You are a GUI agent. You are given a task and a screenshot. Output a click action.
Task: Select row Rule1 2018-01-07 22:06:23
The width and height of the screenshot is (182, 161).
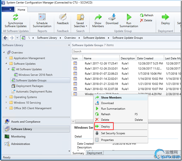coord(126,74)
